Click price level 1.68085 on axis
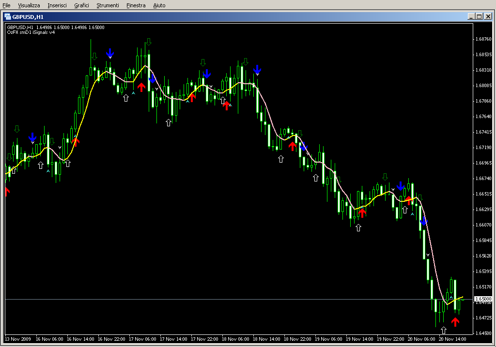The image size is (496, 347). [483, 86]
